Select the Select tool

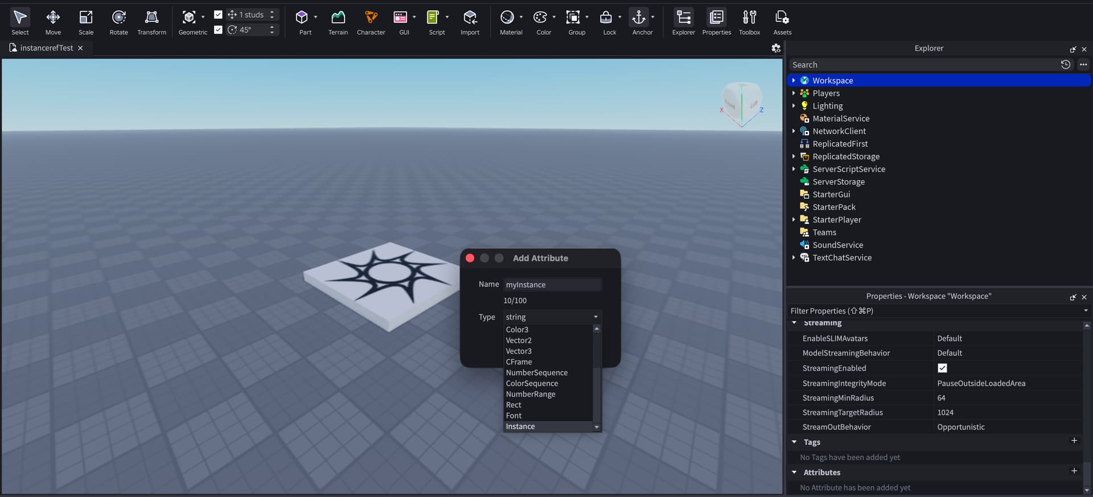coord(20,22)
